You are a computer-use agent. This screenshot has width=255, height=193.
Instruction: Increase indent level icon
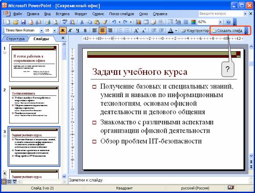[x=161, y=31]
